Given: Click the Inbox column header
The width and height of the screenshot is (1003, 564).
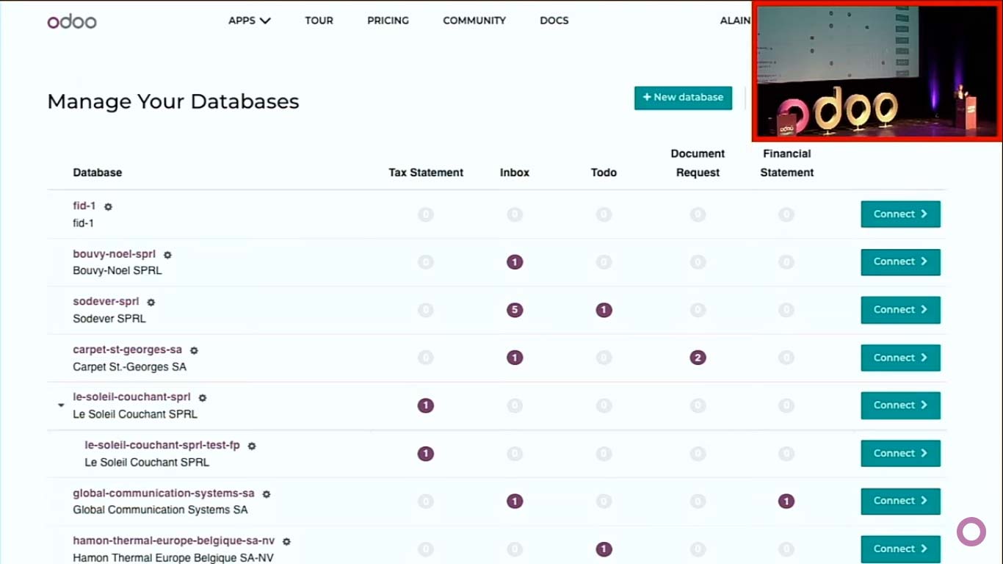Looking at the screenshot, I should click(515, 173).
